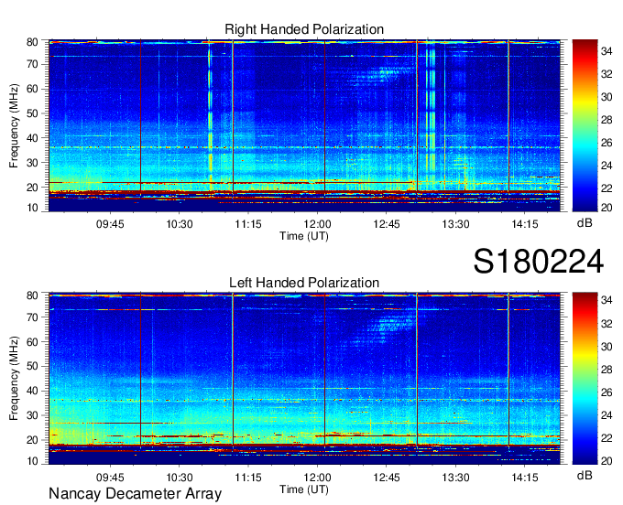Click 12:00 tick under Left Handed plot
This screenshot has height=505, width=623.
pos(318,478)
